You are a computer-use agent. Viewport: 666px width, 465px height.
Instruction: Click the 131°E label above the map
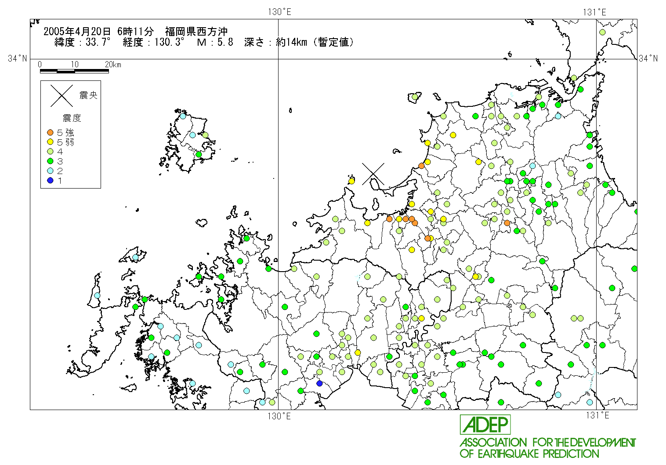click(x=594, y=12)
